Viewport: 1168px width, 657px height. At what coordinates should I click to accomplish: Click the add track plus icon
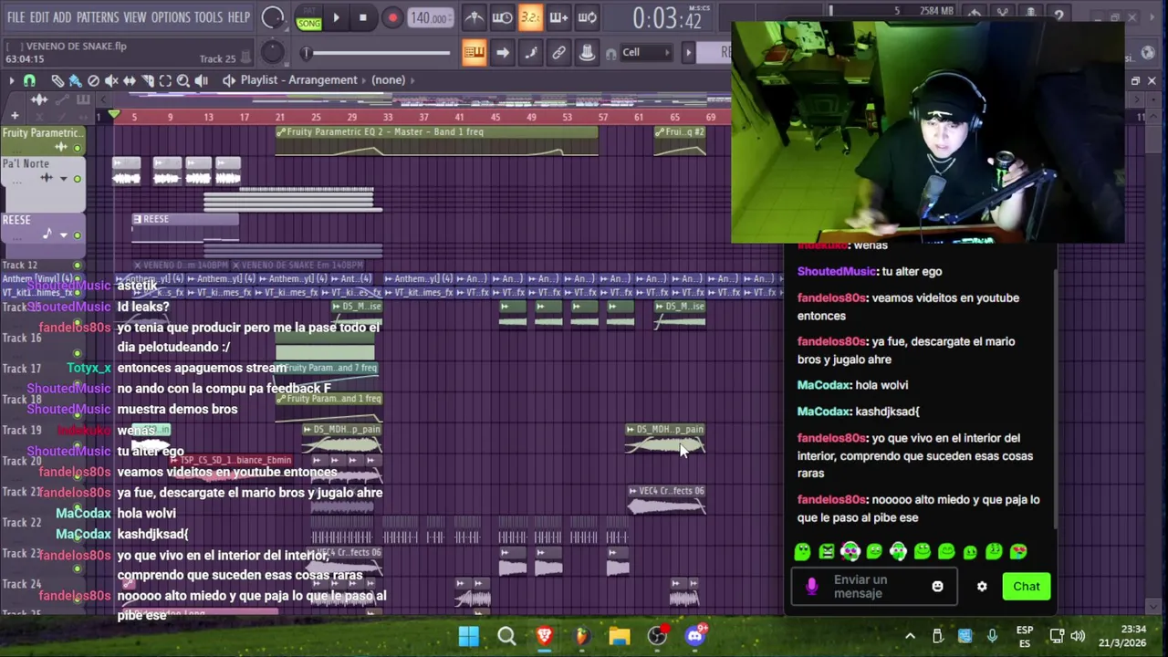[x=14, y=116]
